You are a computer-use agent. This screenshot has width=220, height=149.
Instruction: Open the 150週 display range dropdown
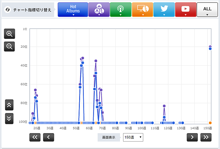pos(133,137)
